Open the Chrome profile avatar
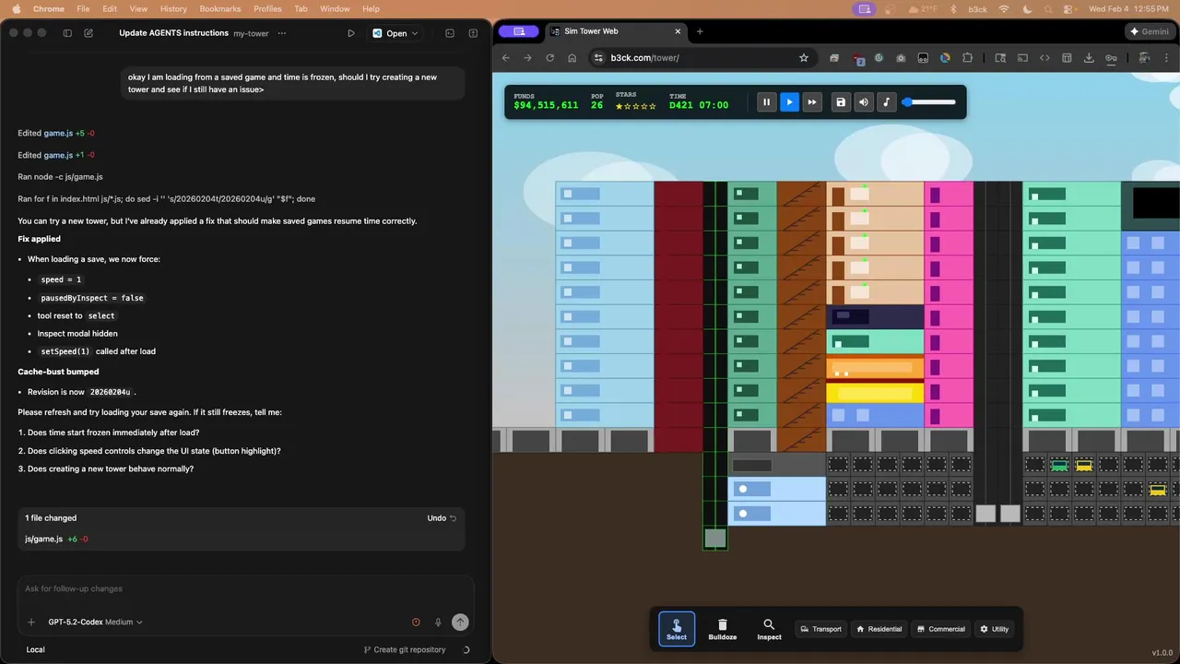Screen dimensions: 1180x664 [1143, 57]
